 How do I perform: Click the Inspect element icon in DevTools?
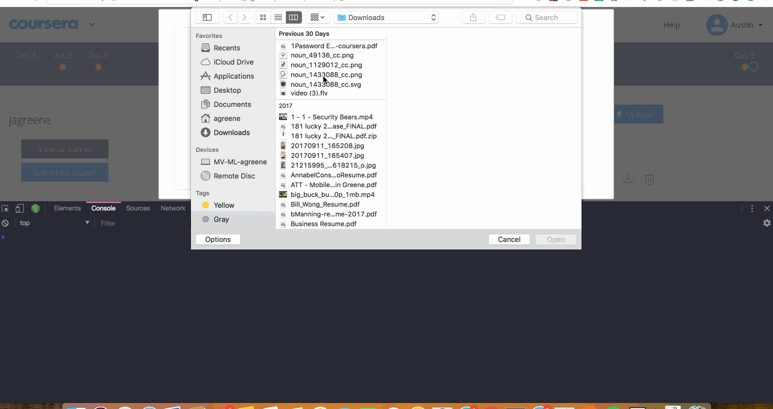(x=5, y=208)
